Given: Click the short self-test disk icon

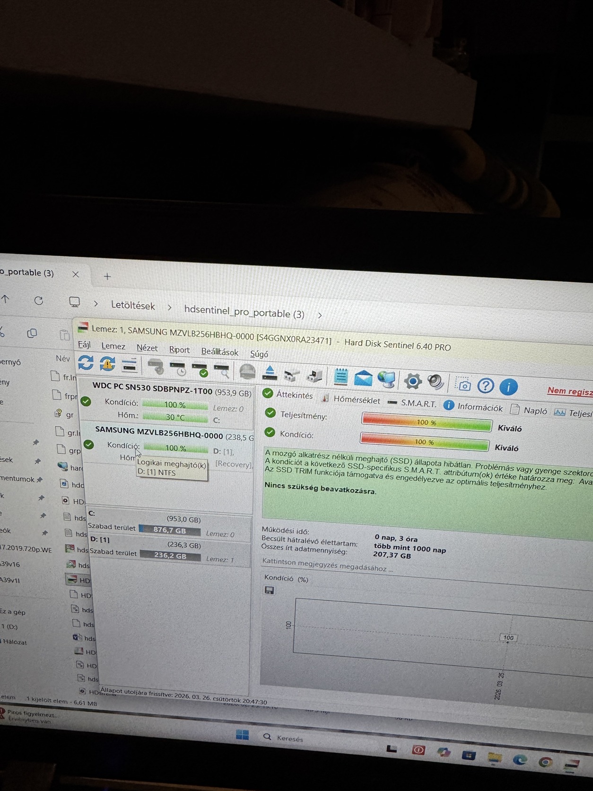Looking at the screenshot, I should (156, 367).
